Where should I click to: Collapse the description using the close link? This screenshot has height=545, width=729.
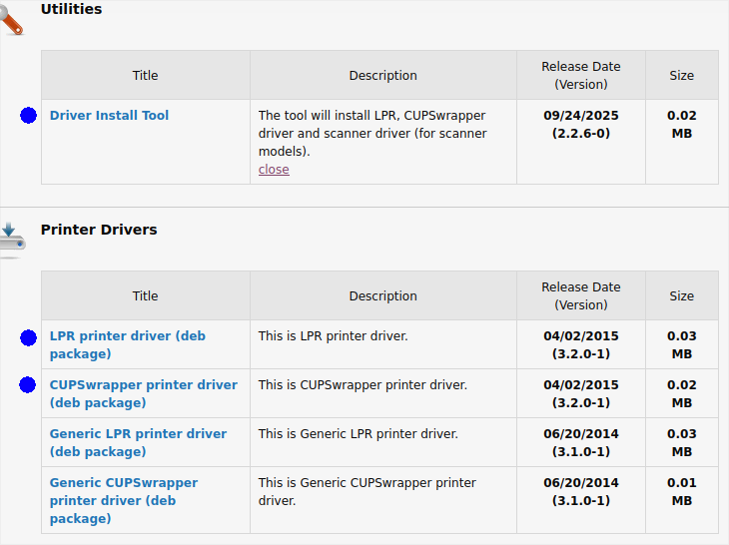pos(274,170)
